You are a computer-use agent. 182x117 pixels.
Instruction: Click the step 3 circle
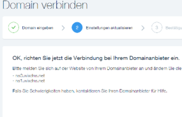click(x=157, y=27)
